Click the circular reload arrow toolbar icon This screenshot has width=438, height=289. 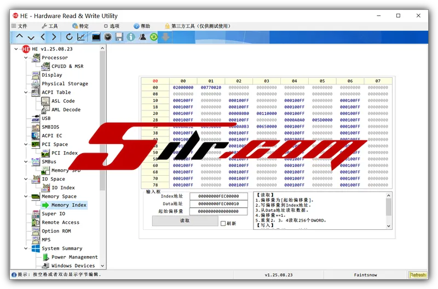point(69,37)
